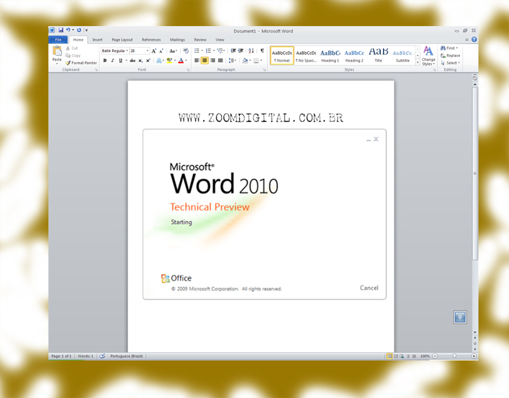Apply the Subtitle style
Image resolution: width=509 pixels, height=398 pixels.
pos(403,56)
